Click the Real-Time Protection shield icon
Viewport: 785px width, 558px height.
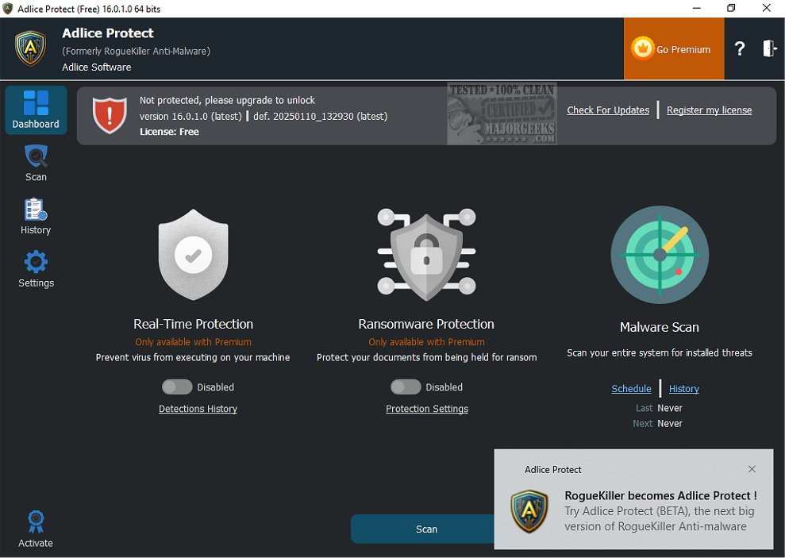(x=193, y=255)
